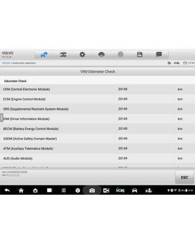The height and width of the screenshot is (244, 195).
Task: Open recent apps square icon
Action: pyautogui.click(x=49, y=190)
